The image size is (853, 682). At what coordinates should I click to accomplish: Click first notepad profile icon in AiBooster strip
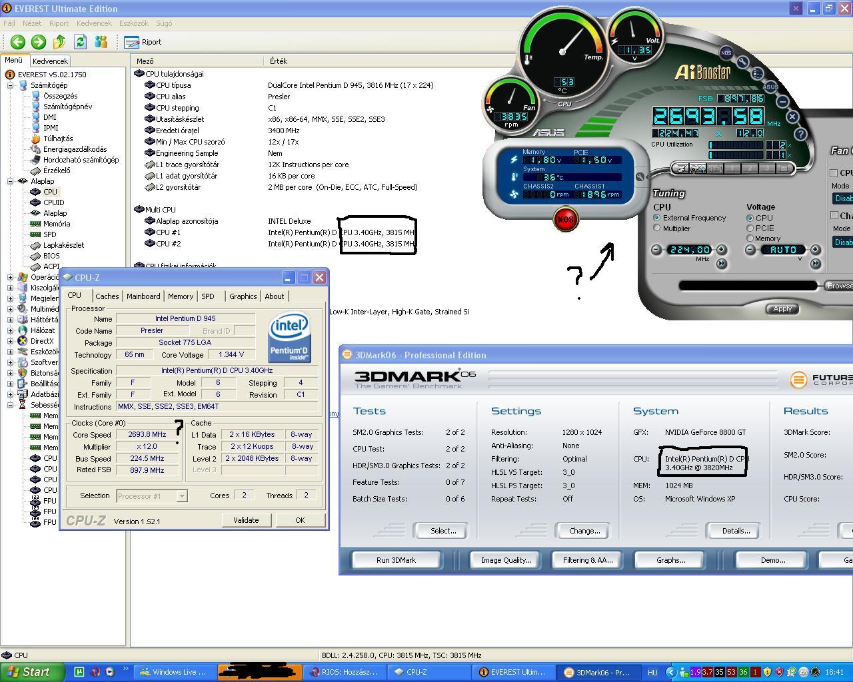682,169
